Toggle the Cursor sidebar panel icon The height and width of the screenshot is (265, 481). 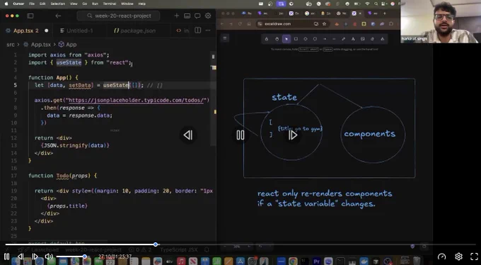30,16
